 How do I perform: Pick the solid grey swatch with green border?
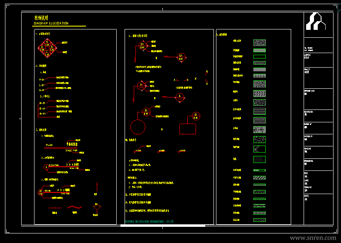(260, 50)
